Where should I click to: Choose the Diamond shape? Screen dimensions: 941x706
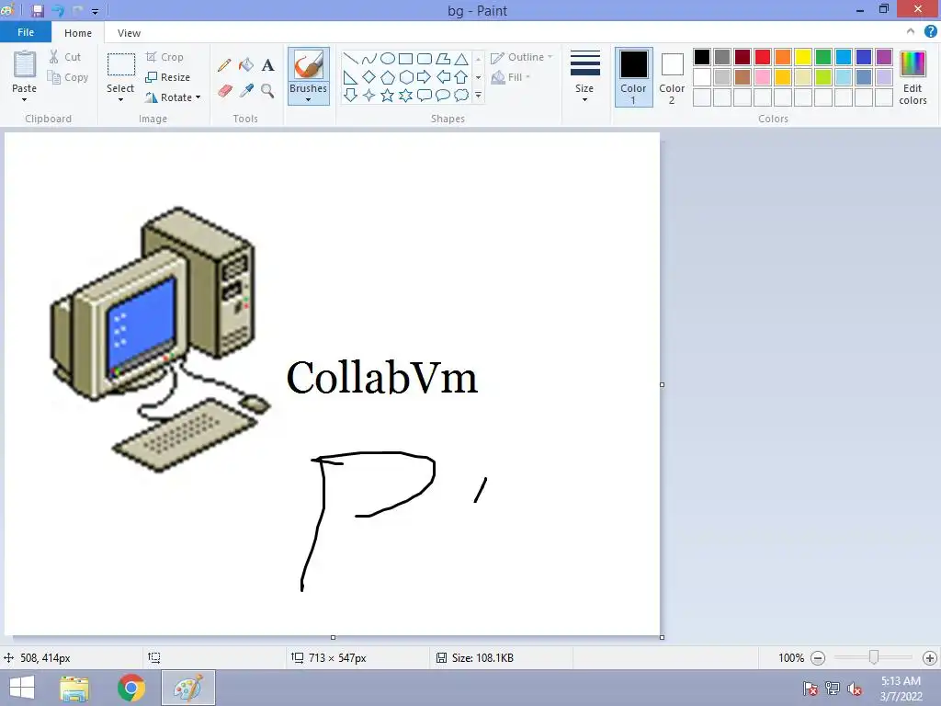pyautogui.click(x=369, y=77)
